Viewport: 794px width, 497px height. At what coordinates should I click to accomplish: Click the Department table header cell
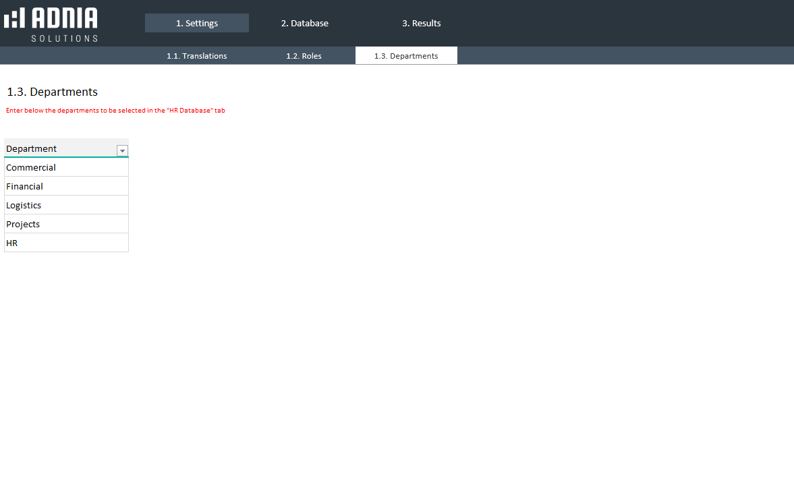click(x=59, y=148)
